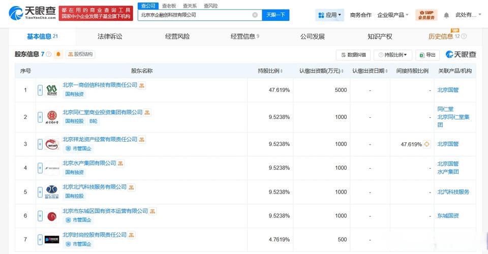Image resolution: width=488 pixels, height=254 pixels.
Task: Click the help icon beside 股东信息
Action: (49, 54)
